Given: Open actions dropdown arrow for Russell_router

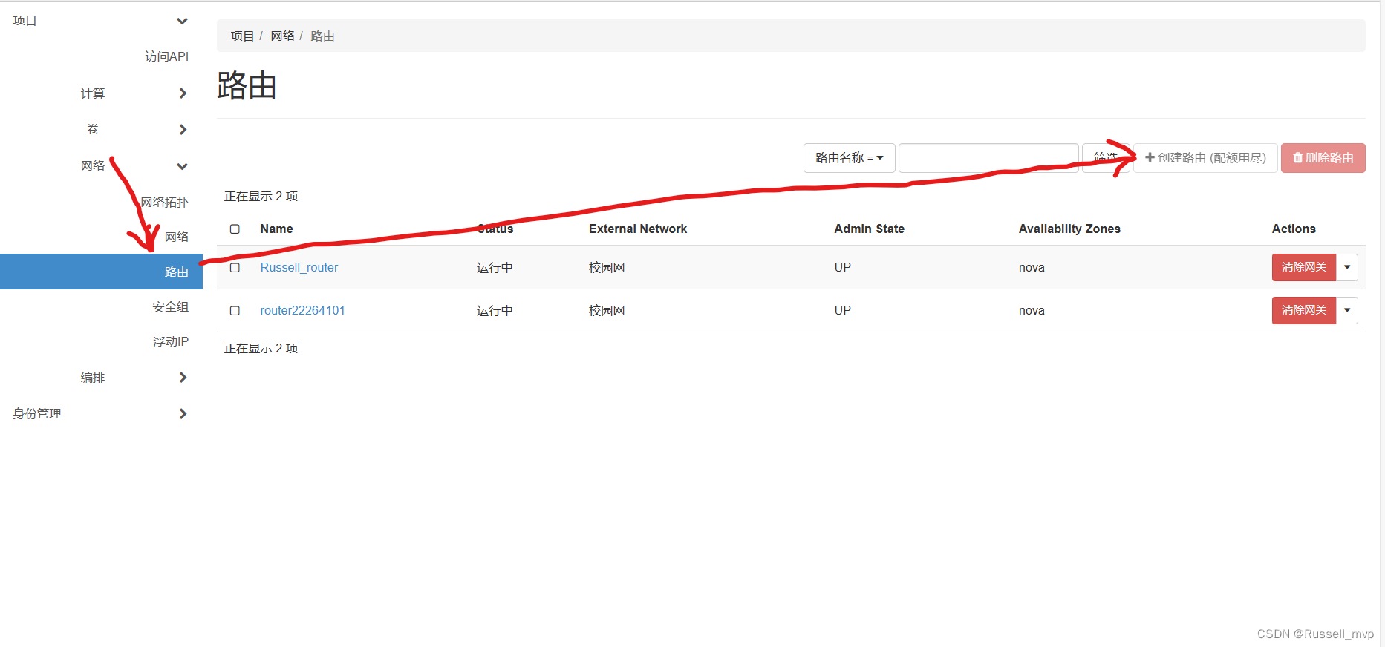Looking at the screenshot, I should pos(1347,267).
